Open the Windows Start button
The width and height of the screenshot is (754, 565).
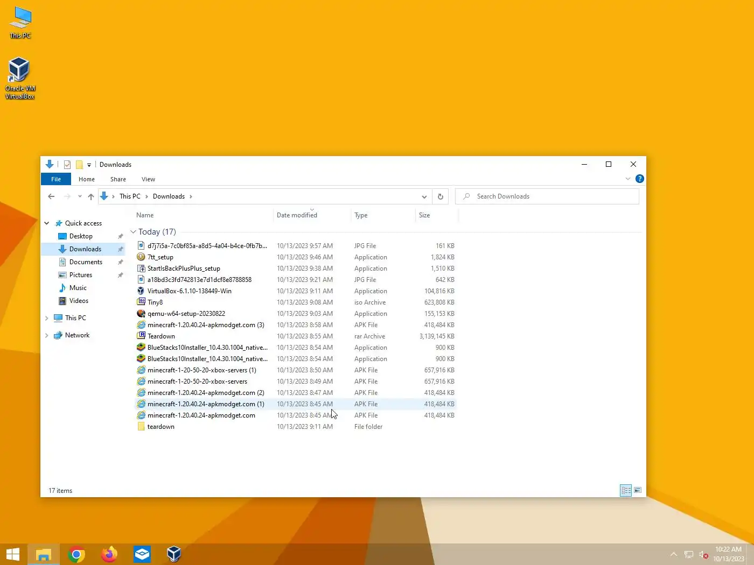(x=13, y=554)
